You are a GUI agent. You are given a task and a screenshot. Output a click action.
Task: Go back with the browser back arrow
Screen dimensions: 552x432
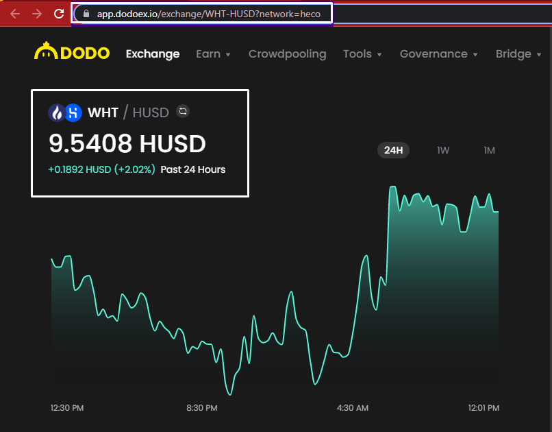coord(15,14)
